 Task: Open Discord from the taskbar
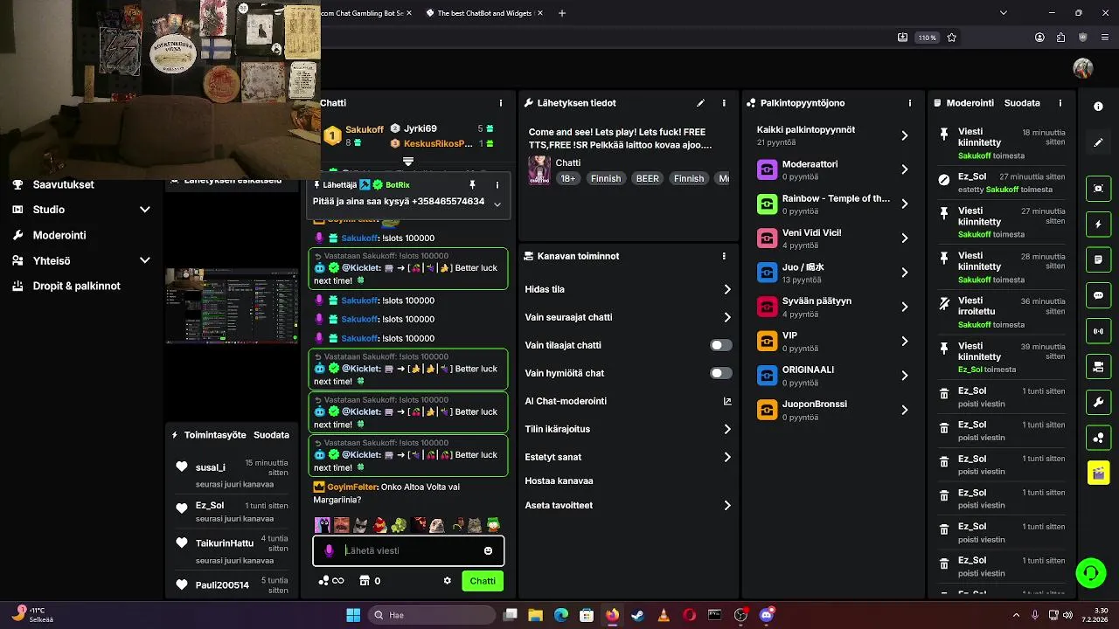click(767, 615)
